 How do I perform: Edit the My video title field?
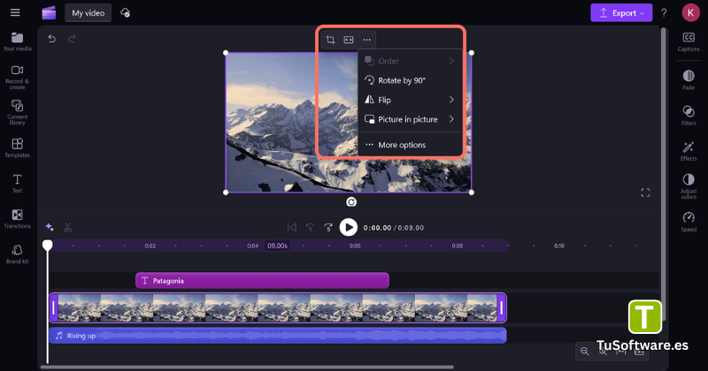88,13
